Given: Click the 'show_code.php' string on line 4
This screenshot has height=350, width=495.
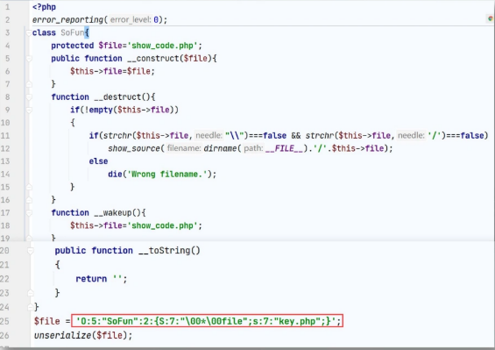Looking at the screenshot, I should coord(162,46).
